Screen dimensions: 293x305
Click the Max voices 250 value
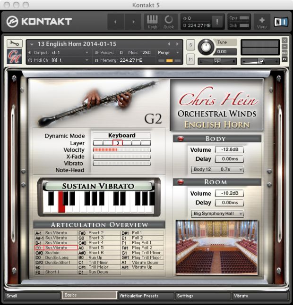[x=146, y=53]
